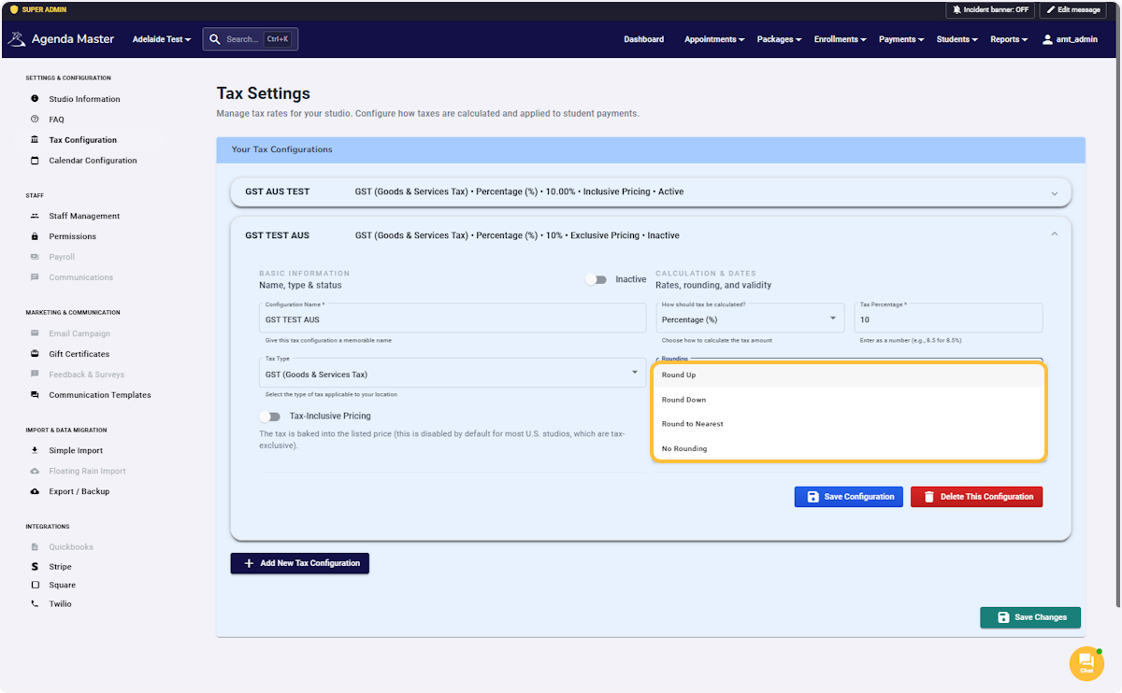Enable the Tax-Inclusive Pricing switch
Viewport: 1122px width, 693px height.
click(x=270, y=417)
